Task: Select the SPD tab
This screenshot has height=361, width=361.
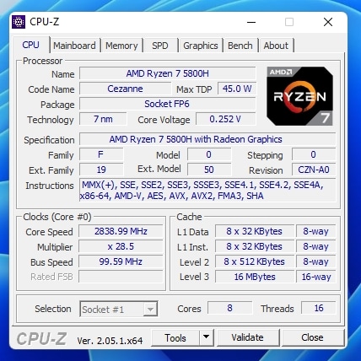Action: click(x=160, y=46)
